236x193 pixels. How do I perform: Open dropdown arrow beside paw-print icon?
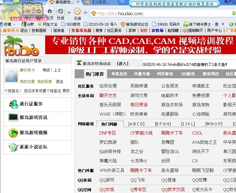pyautogui.click(x=85, y=12)
